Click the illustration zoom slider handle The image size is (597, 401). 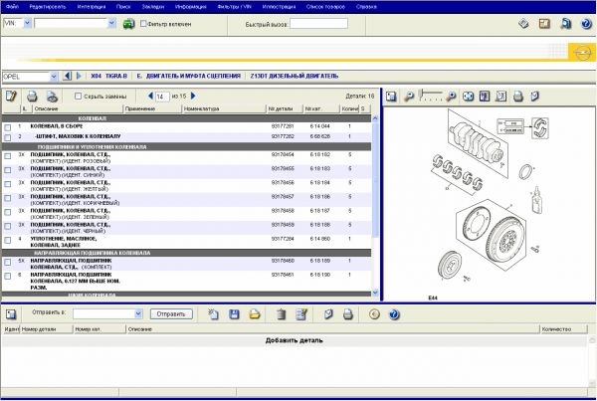coord(422,95)
